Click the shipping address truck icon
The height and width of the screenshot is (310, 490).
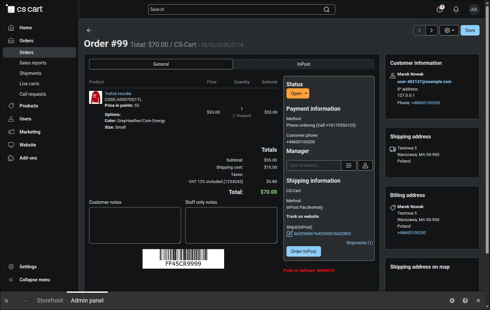393,149
